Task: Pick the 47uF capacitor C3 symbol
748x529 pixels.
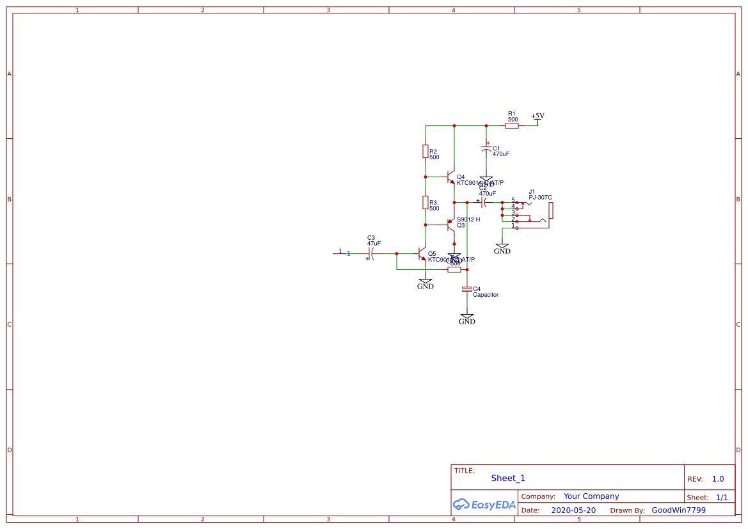Action: click(x=371, y=254)
